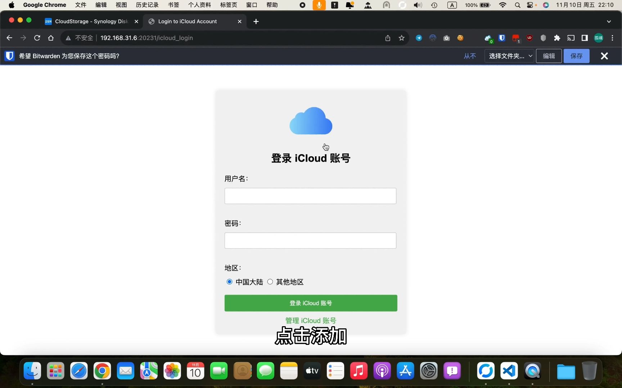The width and height of the screenshot is (622, 388).
Task: Open the 文件 menu
Action: (81, 5)
